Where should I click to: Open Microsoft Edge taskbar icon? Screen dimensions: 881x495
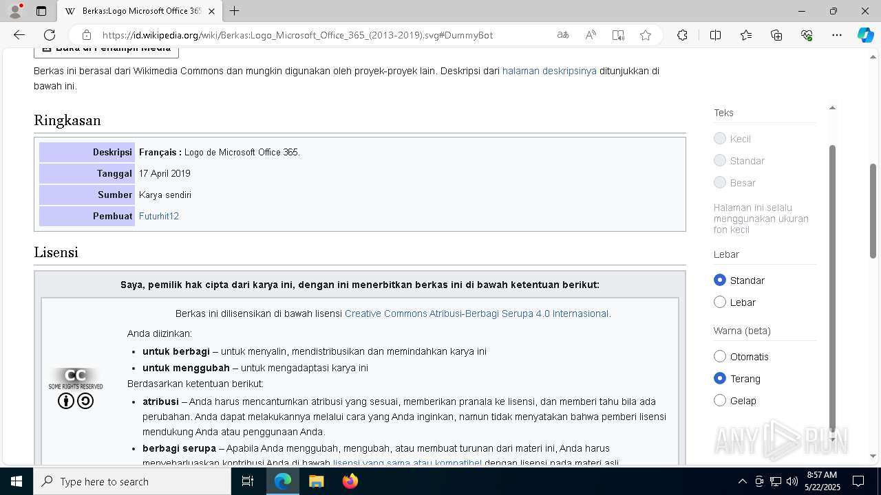point(283,481)
